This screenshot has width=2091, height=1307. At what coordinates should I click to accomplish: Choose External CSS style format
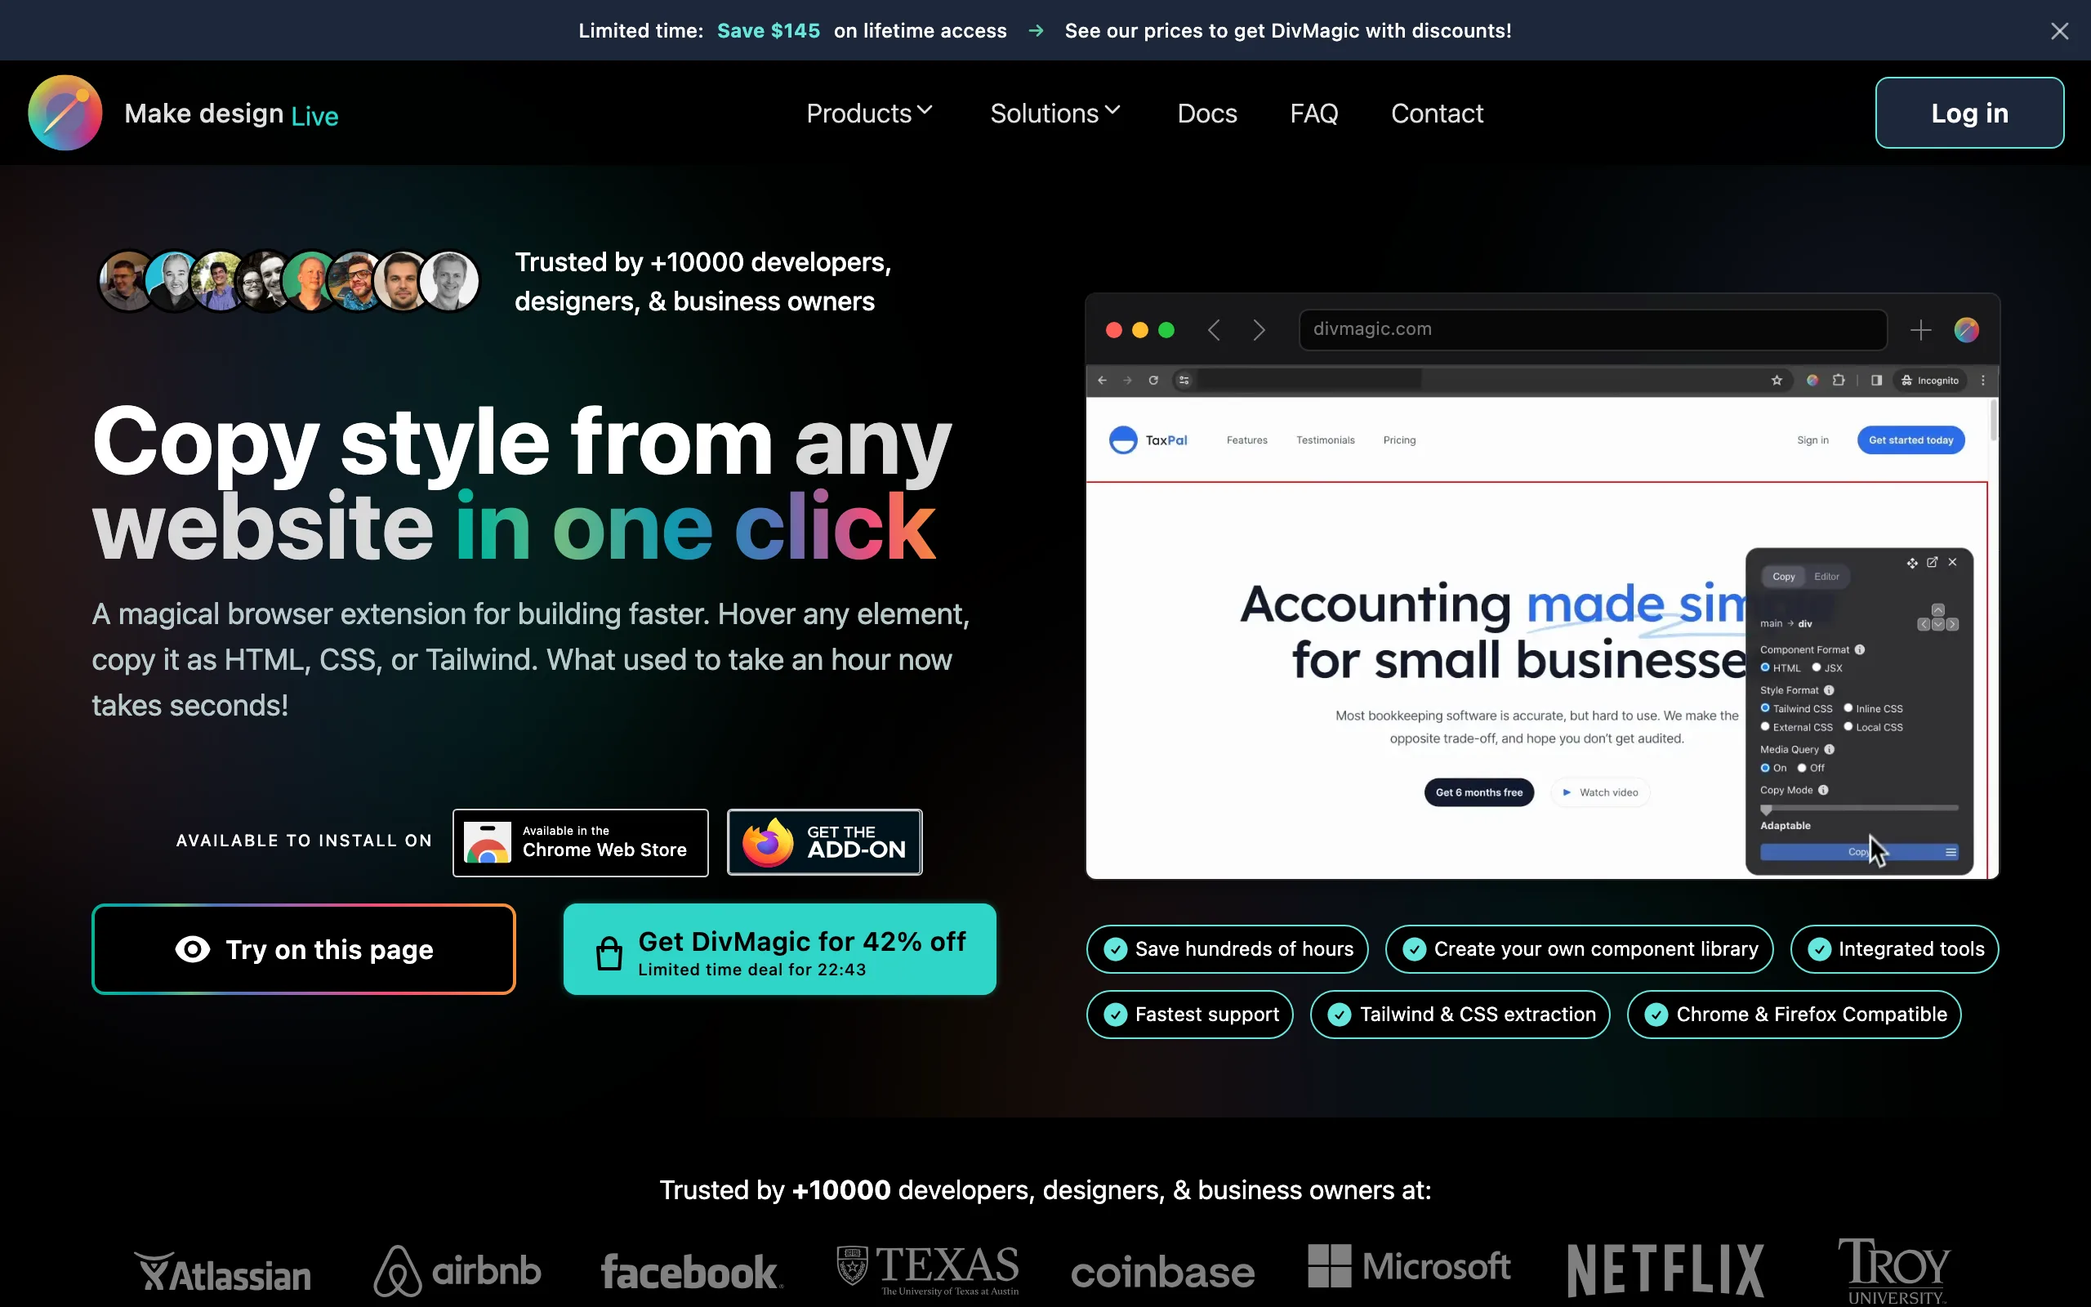click(1765, 727)
